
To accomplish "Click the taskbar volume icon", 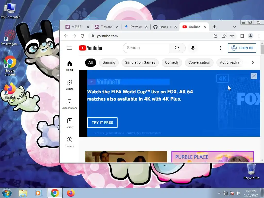I will click(238, 193).
